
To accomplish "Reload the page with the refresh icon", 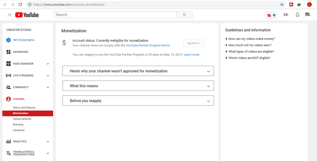I will (20, 4).
